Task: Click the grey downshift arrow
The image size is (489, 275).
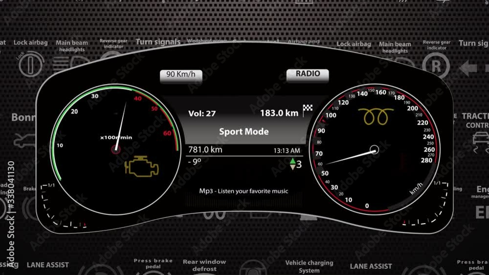Action: (x=292, y=167)
